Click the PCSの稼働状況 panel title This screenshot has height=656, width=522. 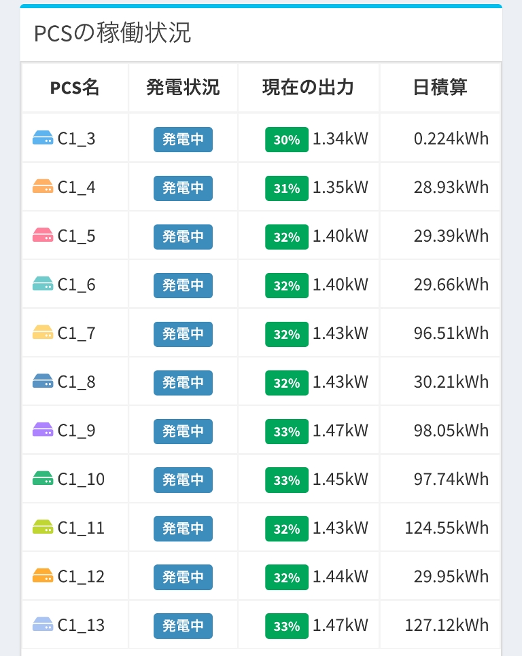click(x=112, y=33)
